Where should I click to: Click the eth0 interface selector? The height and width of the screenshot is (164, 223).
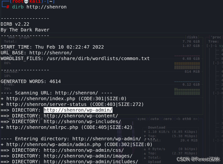187,119
